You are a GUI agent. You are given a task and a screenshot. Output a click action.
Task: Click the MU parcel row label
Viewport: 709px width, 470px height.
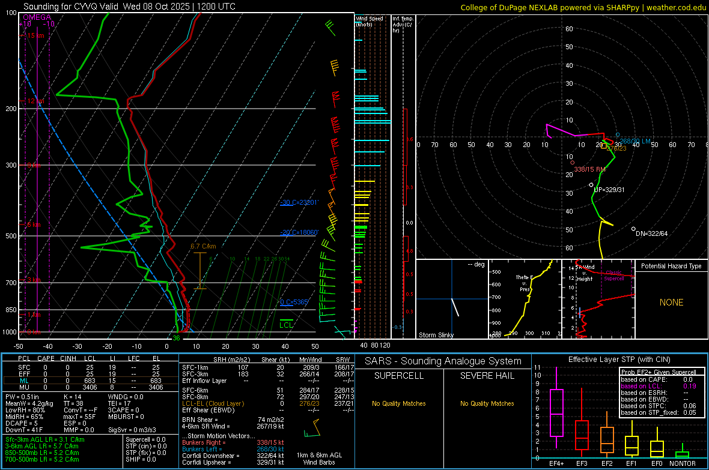pyautogui.click(x=24, y=387)
